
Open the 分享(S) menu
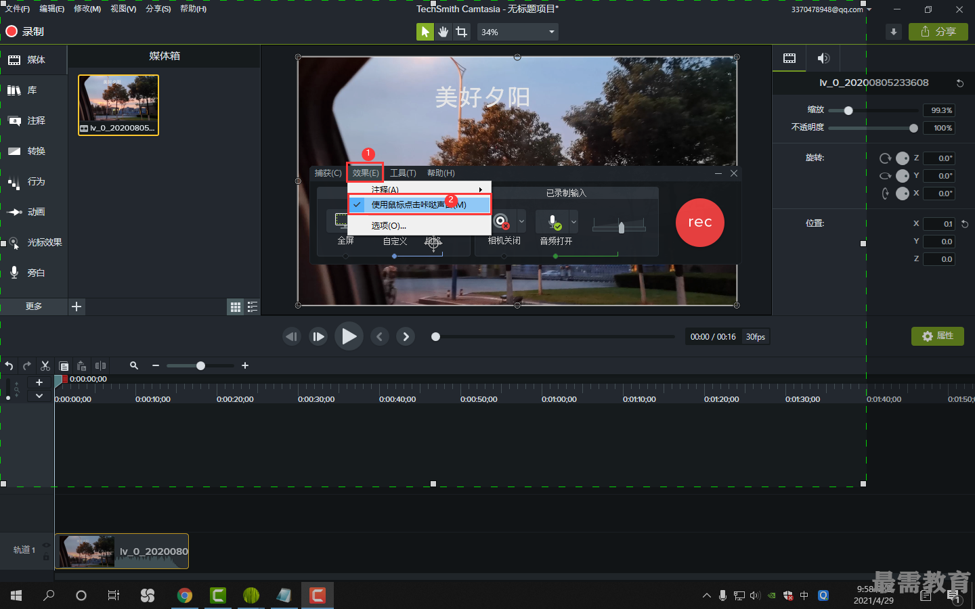click(x=158, y=9)
